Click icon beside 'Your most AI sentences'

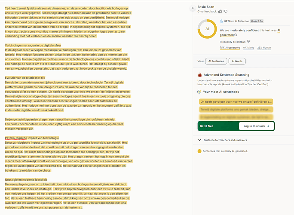[x=199, y=92]
